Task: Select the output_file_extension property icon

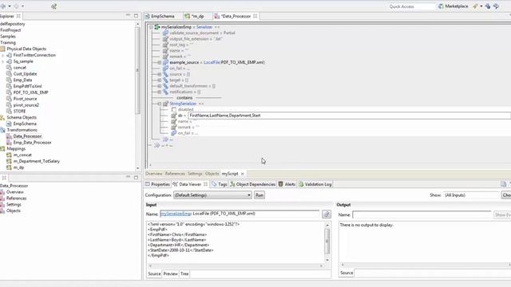Action: 165,39
